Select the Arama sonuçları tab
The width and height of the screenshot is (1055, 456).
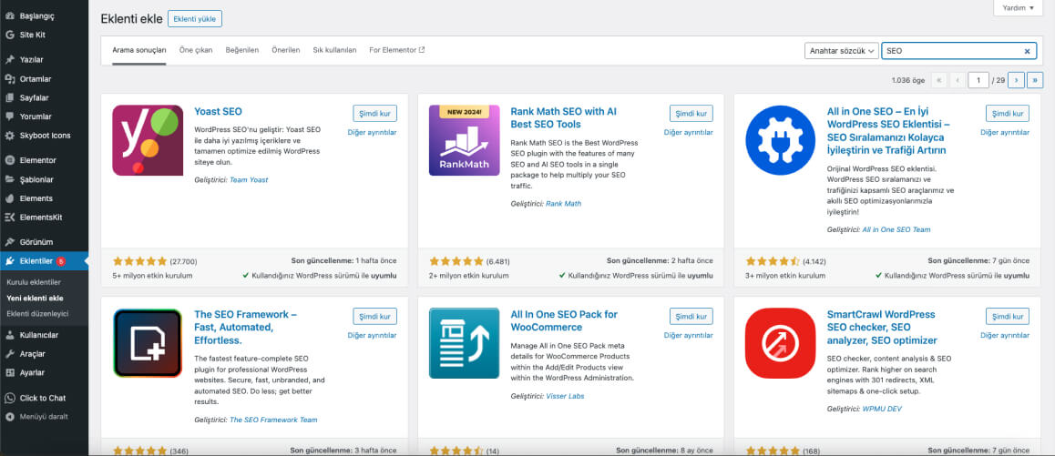[x=139, y=50]
